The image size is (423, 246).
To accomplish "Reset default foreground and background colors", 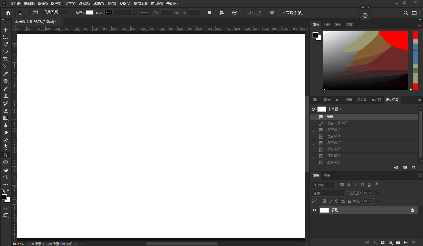I will pos(3,191).
